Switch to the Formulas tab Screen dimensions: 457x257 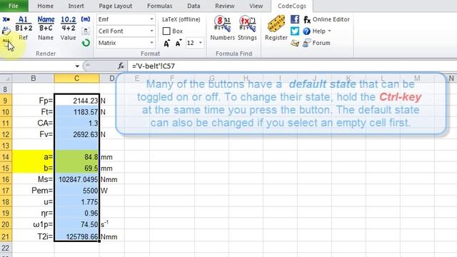[160, 6]
